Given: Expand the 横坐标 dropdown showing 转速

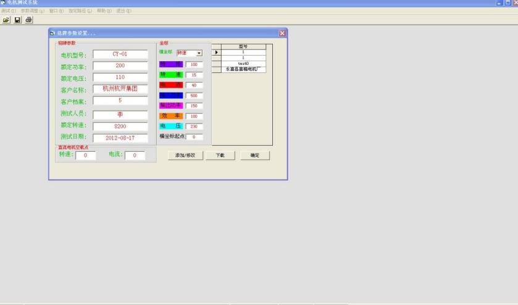Looking at the screenshot, I should 199,53.
